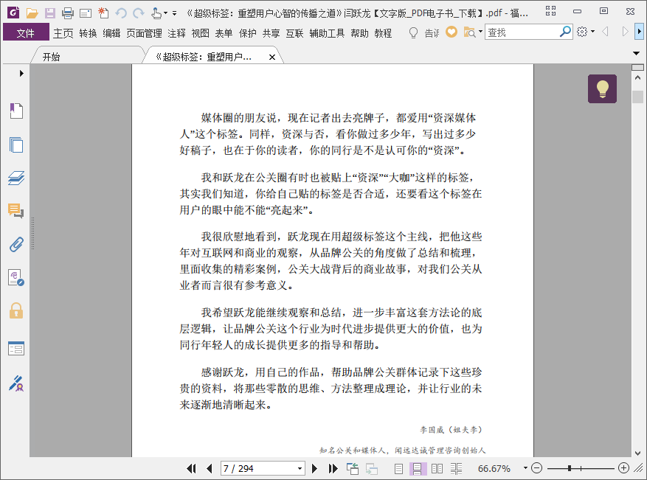Close the 超级标签 document tab
Viewport: 647px width, 480px height.
272,58
